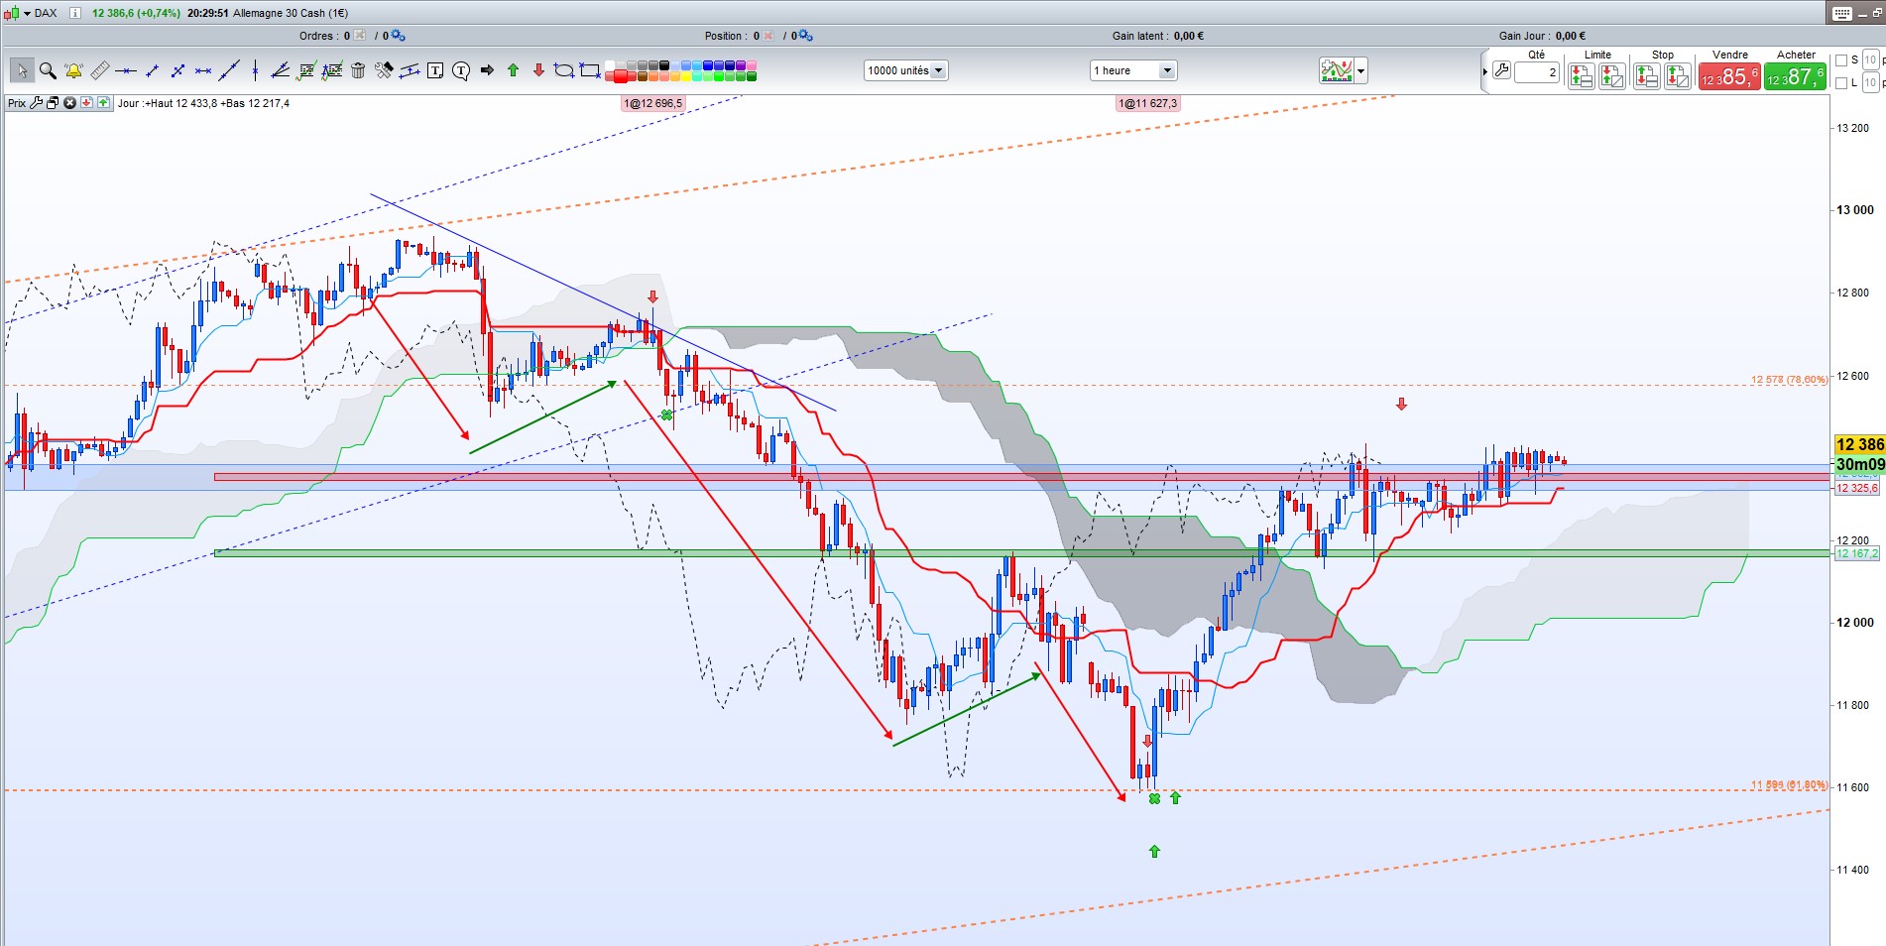Viewport: 1886px width, 946px height.
Task: Click the green up arrow Prix panel icon
Action: pos(103,103)
